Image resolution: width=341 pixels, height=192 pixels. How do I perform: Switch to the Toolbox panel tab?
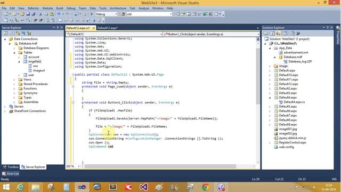click(x=11, y=167)
